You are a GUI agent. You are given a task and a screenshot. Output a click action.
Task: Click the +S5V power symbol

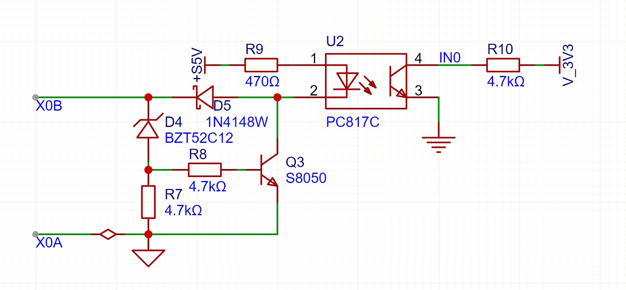tap(204, 65)
